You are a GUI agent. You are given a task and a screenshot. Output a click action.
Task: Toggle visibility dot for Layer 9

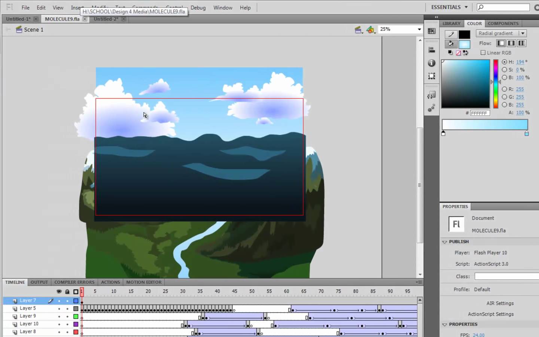59,316
